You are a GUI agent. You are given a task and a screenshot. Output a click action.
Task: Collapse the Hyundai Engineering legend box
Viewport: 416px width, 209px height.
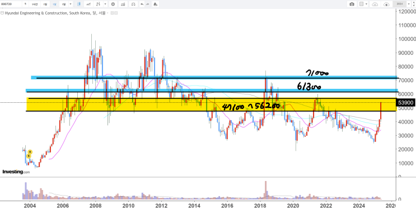[2, 13]
